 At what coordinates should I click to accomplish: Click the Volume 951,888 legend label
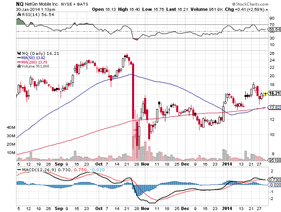coord(35,66)
